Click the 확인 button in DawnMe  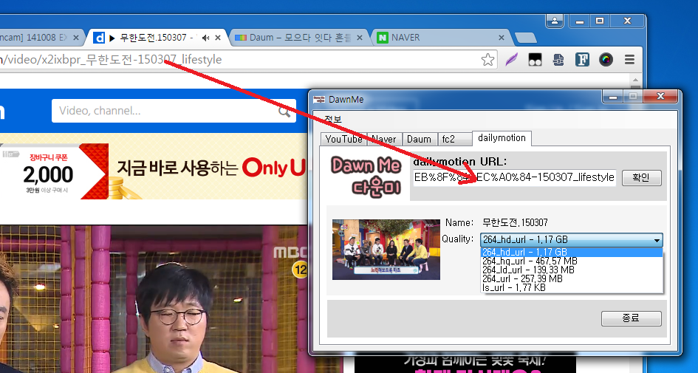click(x=641, y=177)
